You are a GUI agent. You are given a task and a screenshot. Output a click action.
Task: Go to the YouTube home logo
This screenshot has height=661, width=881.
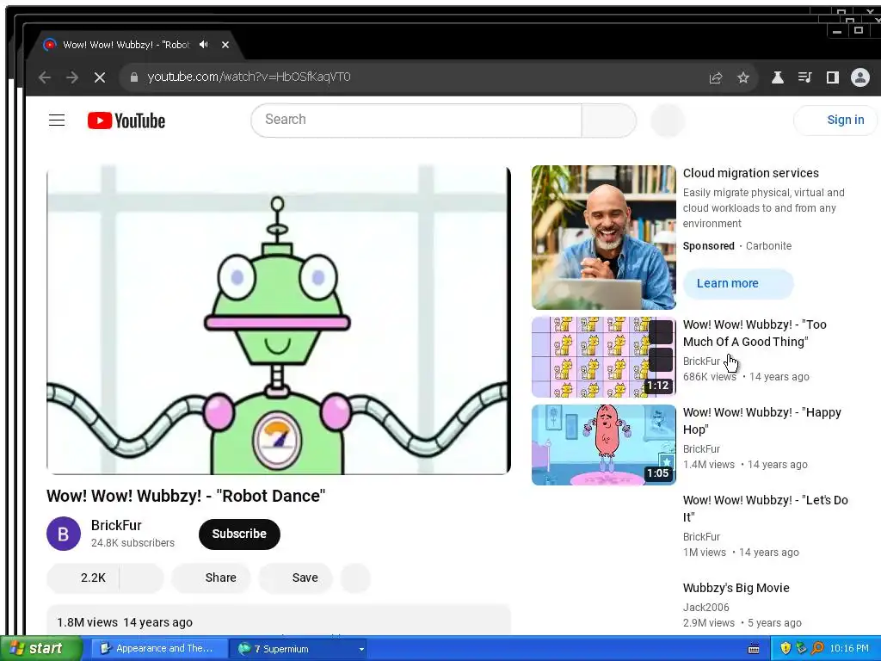click(x=126, y=120)
